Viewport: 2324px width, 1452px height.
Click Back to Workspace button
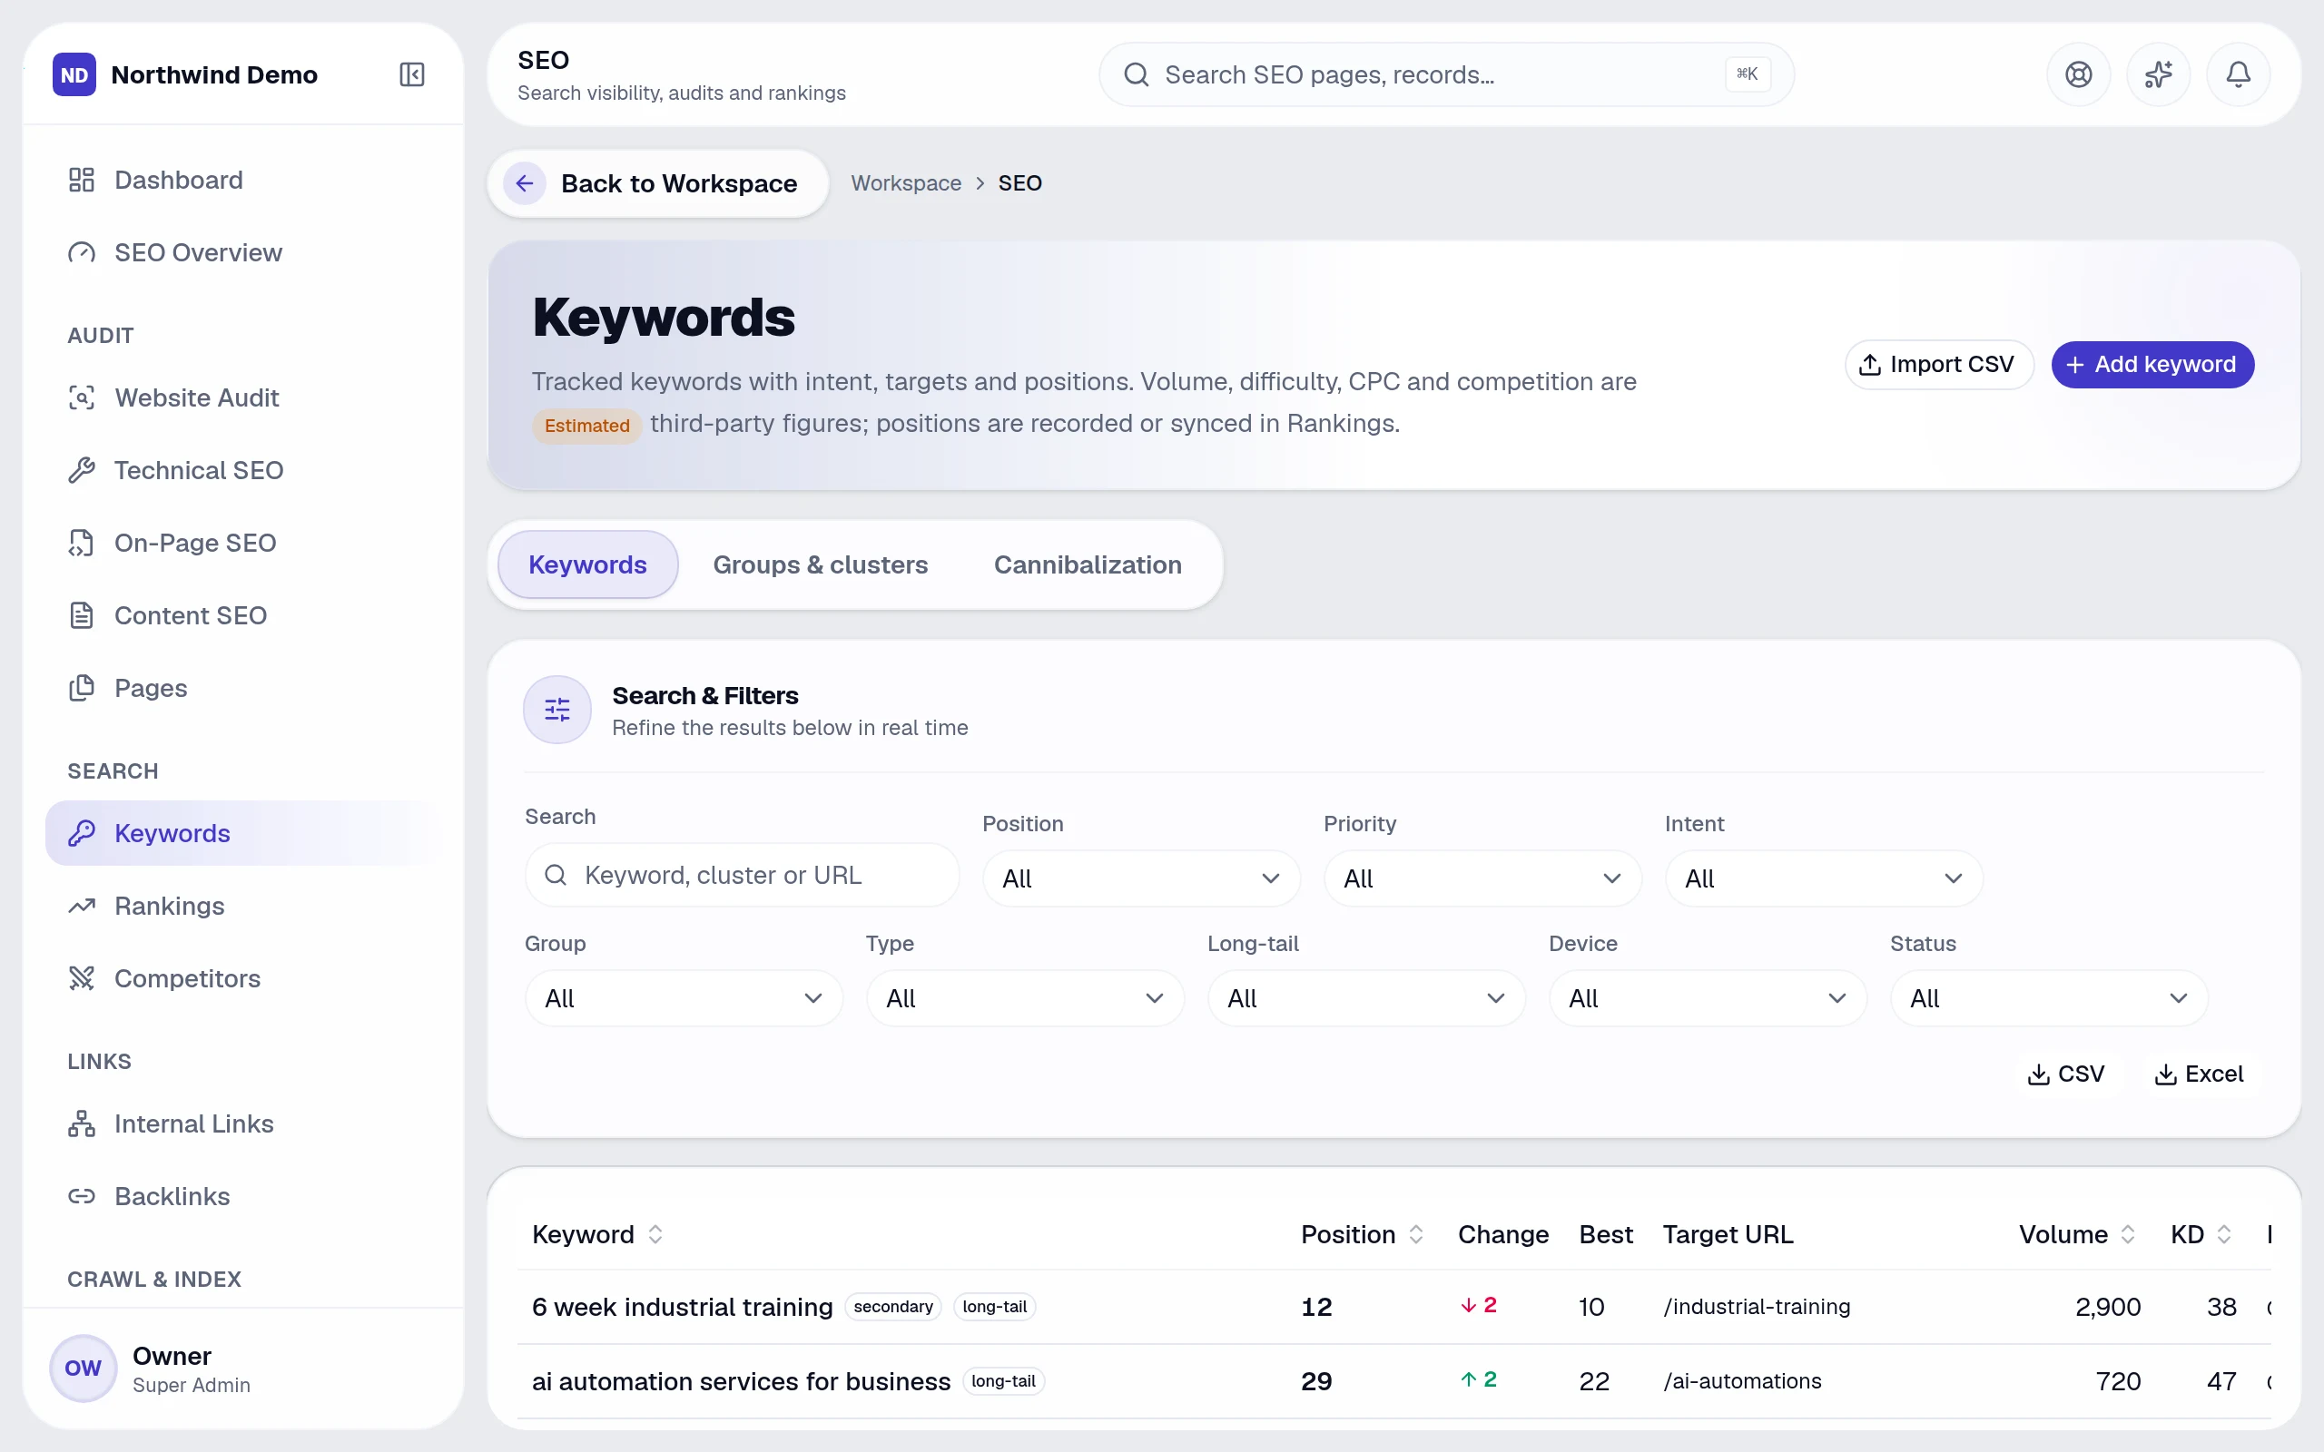tap(658, 183)
